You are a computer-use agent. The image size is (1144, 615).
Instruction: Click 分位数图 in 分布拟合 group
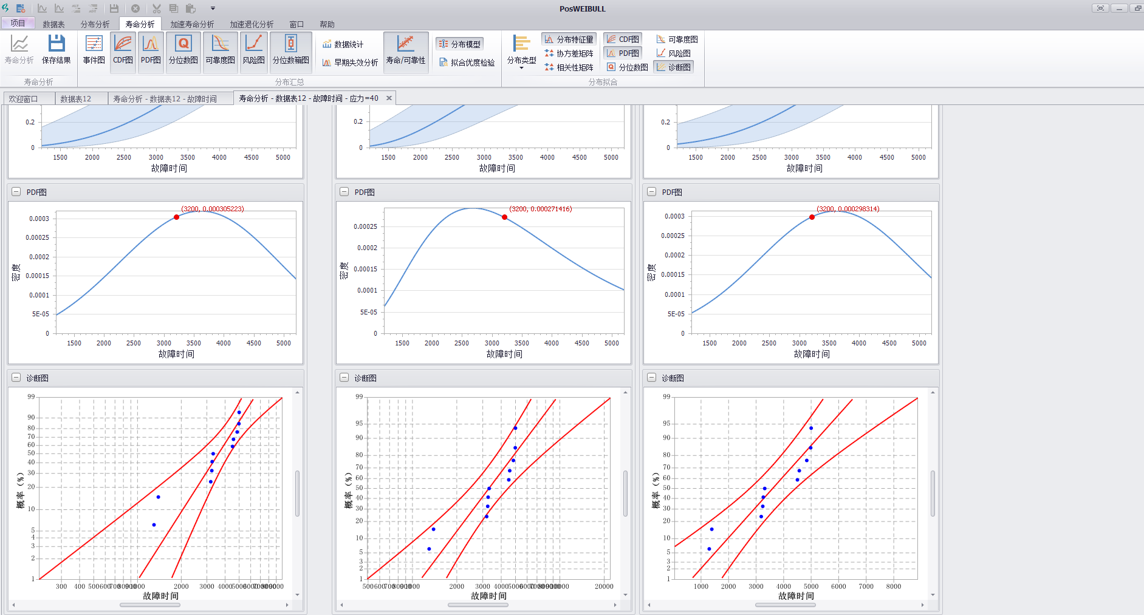pos(627,67)
